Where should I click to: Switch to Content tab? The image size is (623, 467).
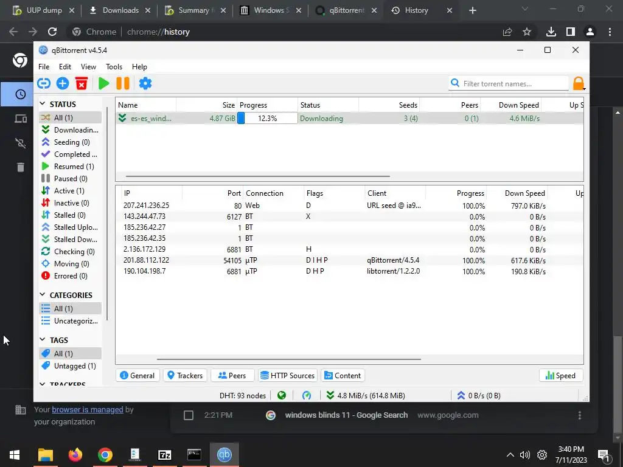coord(343,375)
